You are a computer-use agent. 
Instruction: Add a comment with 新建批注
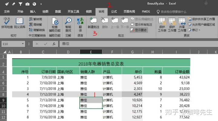(x=94, y=23)
